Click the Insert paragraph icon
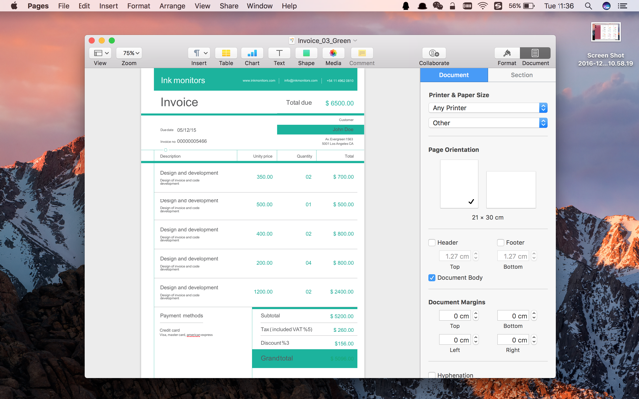 coord(199,53)
